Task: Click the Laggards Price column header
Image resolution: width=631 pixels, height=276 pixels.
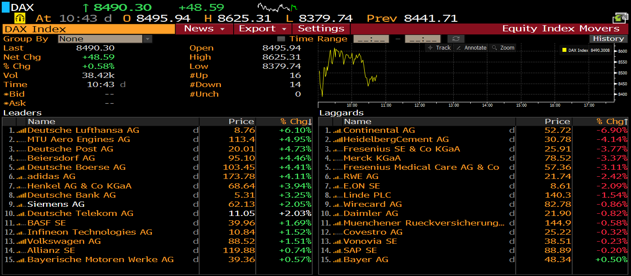Action: pos(544,121)
